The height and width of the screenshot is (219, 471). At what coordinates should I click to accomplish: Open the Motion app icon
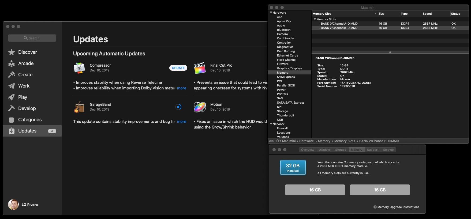(200, 107)
